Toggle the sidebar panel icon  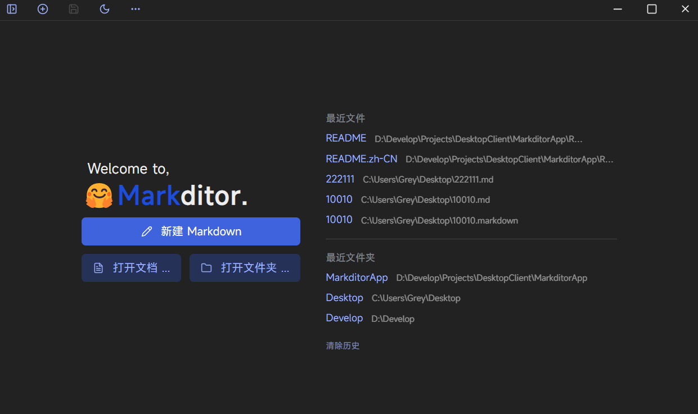[12, 9]
